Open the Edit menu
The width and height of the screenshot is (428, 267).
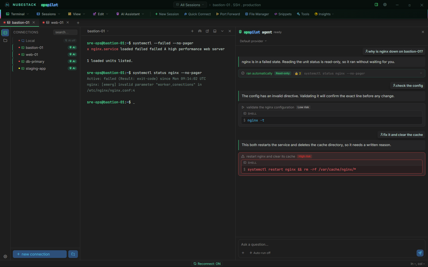(101, 14)
